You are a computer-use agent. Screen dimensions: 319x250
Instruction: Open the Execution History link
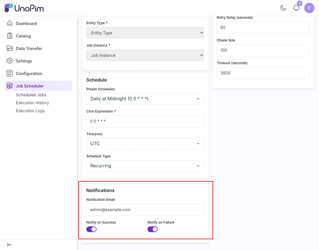coord(32,103)
